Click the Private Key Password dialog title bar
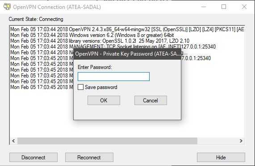 coord(127,54)
